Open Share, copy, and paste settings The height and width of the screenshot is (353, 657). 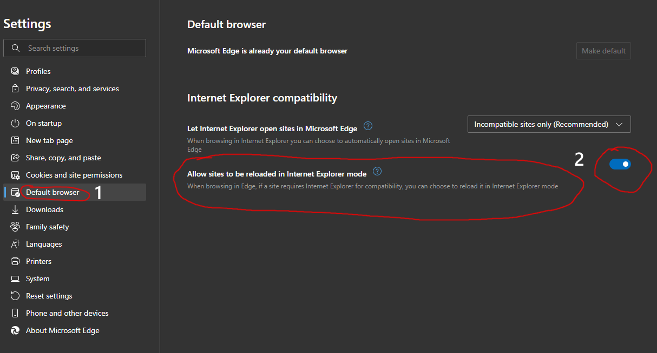pyautogui.click(x=75, y=158)
